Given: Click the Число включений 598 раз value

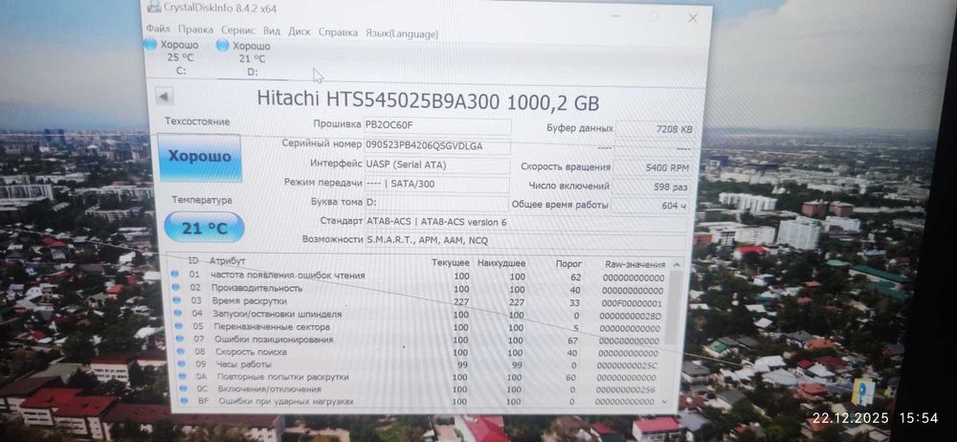Looking at the screenshot, I should [x=652, y=187].
